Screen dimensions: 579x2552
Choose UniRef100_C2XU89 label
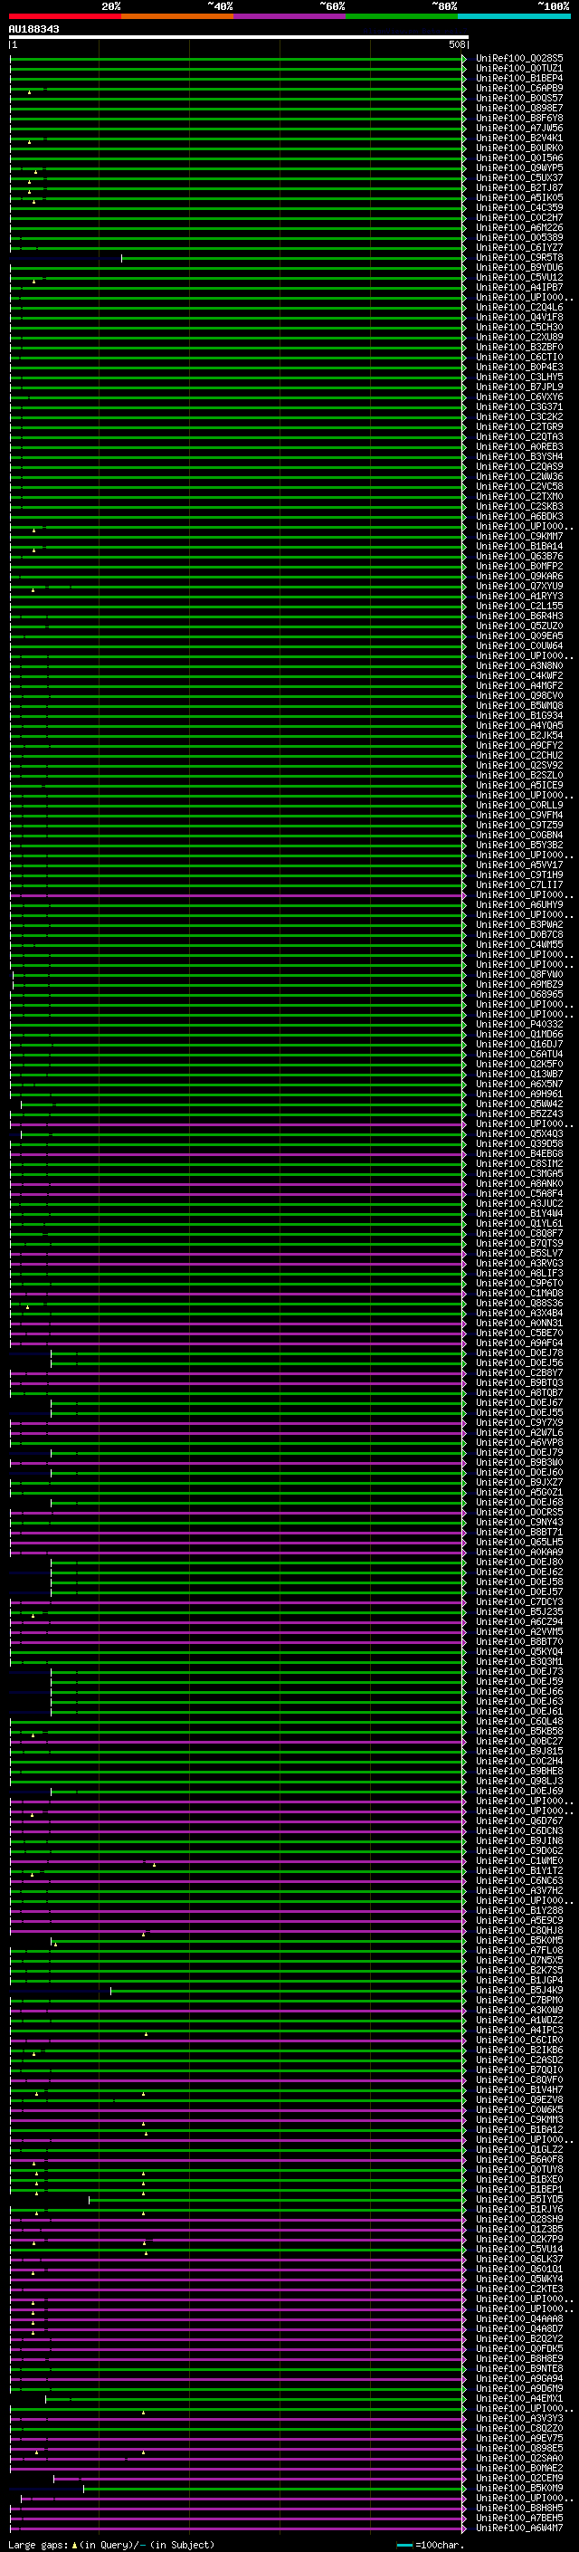[x=518, y=338]
